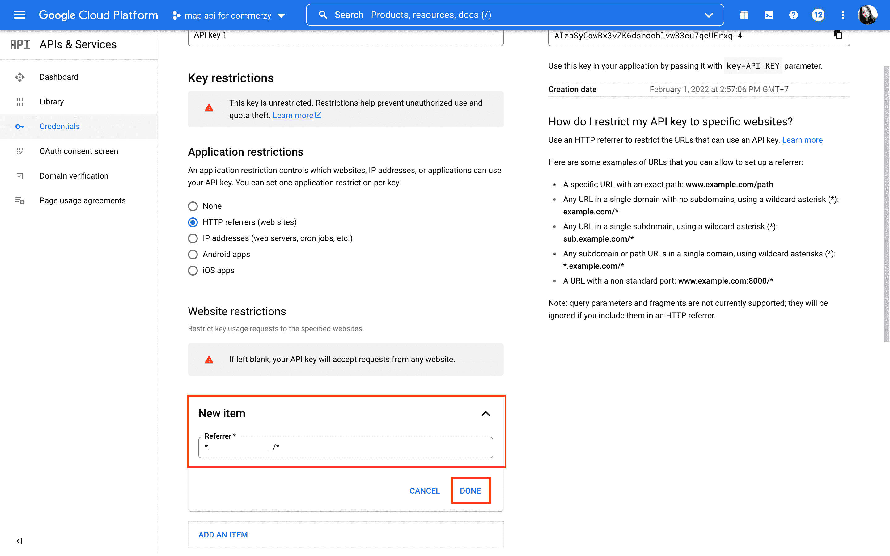Open Learn more about HTTP referrers

[x=802, y=140]
